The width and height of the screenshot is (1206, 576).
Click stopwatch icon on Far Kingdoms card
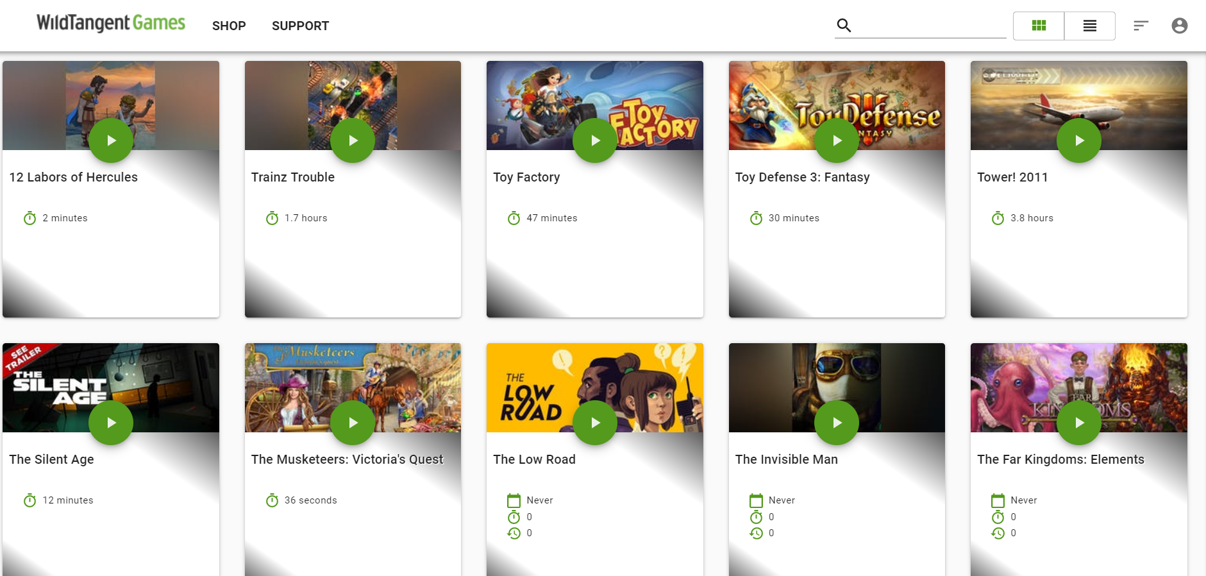[998, 517]
